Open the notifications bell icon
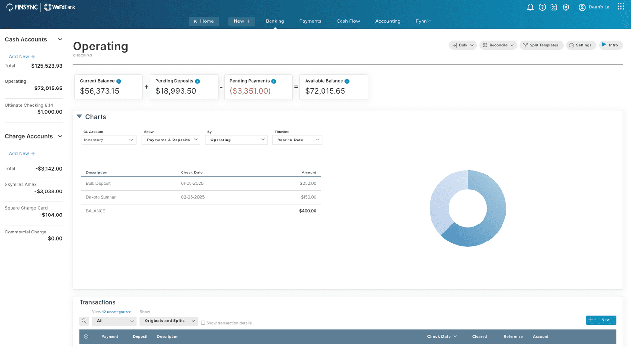The height and width of the screenshot is (347, 631). pos(530,7)
